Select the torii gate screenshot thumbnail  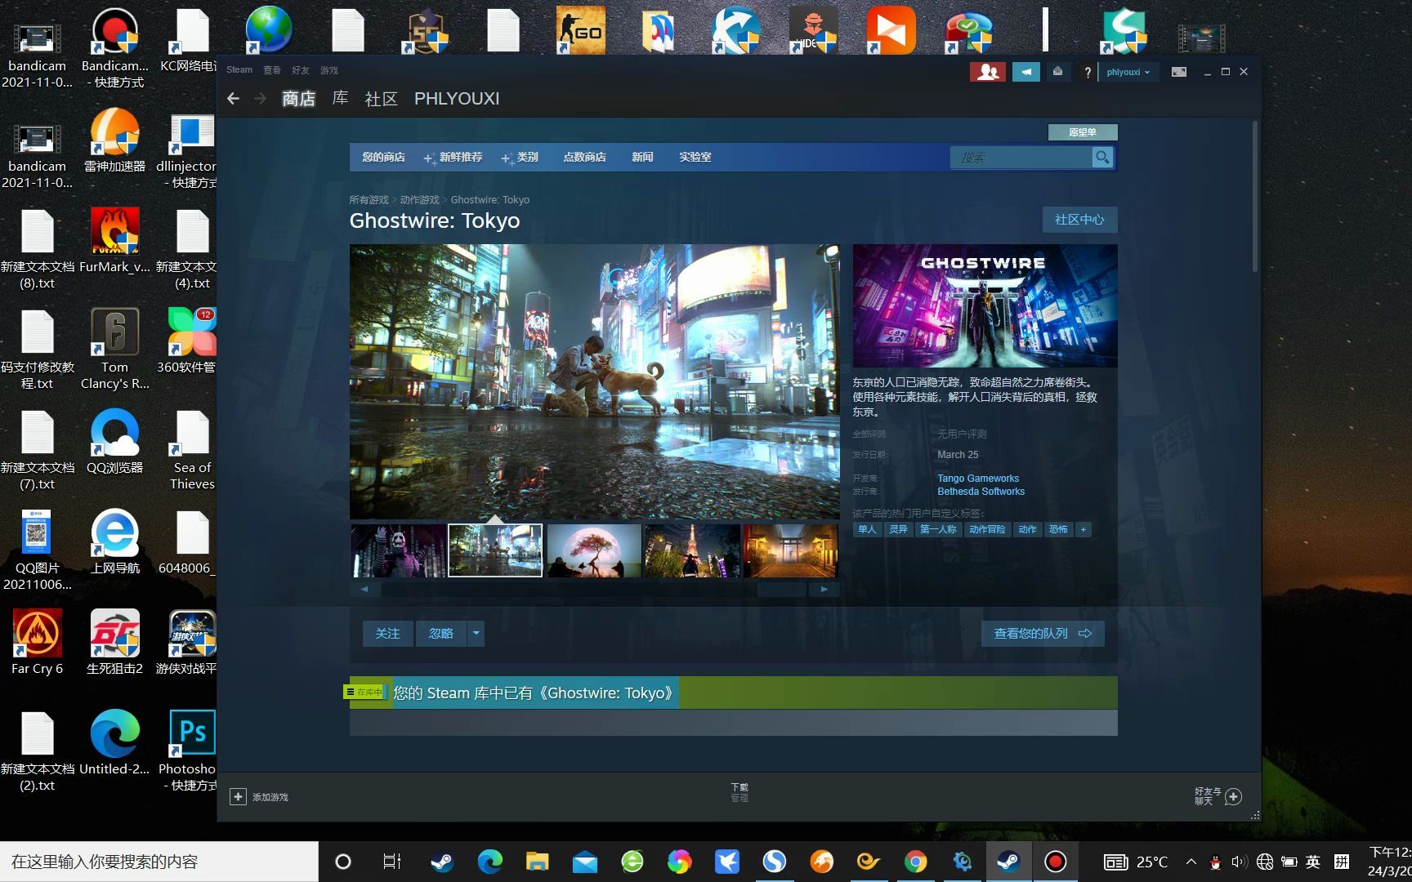click(790, 551)
